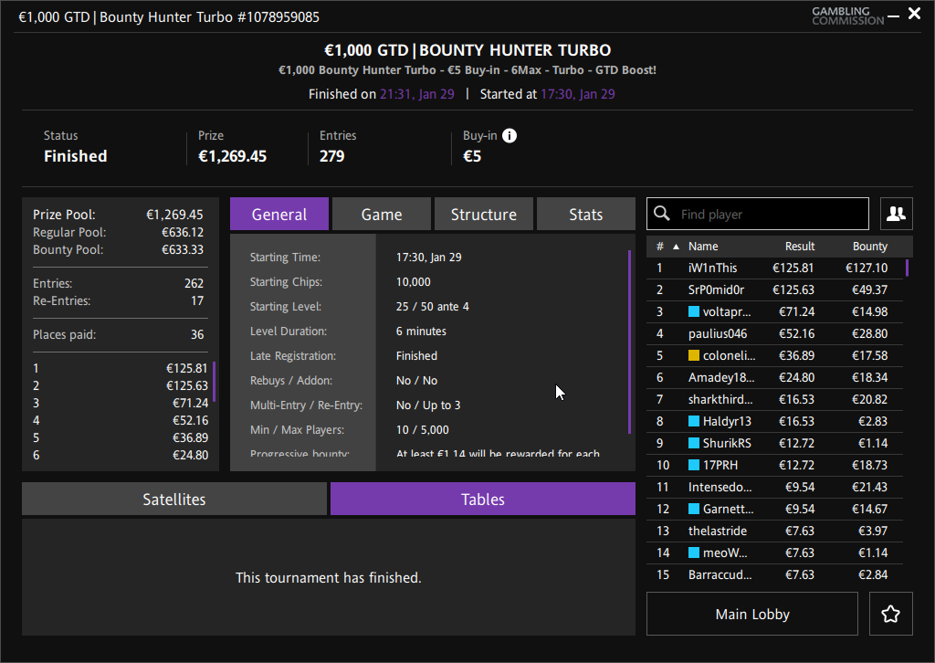Click the Buy-in info icon

(x=510, y=136)
